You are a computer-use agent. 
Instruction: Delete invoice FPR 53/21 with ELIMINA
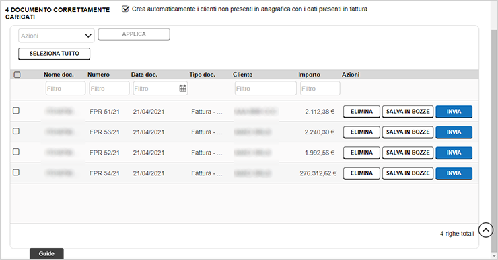click(x=361, y=132)
